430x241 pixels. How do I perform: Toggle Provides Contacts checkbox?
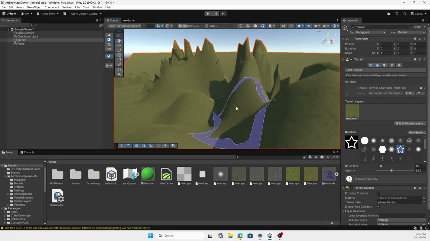point(378,193)
